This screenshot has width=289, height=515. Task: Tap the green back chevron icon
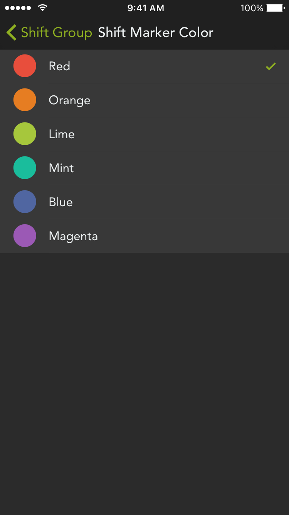click(x=12, y=32)
